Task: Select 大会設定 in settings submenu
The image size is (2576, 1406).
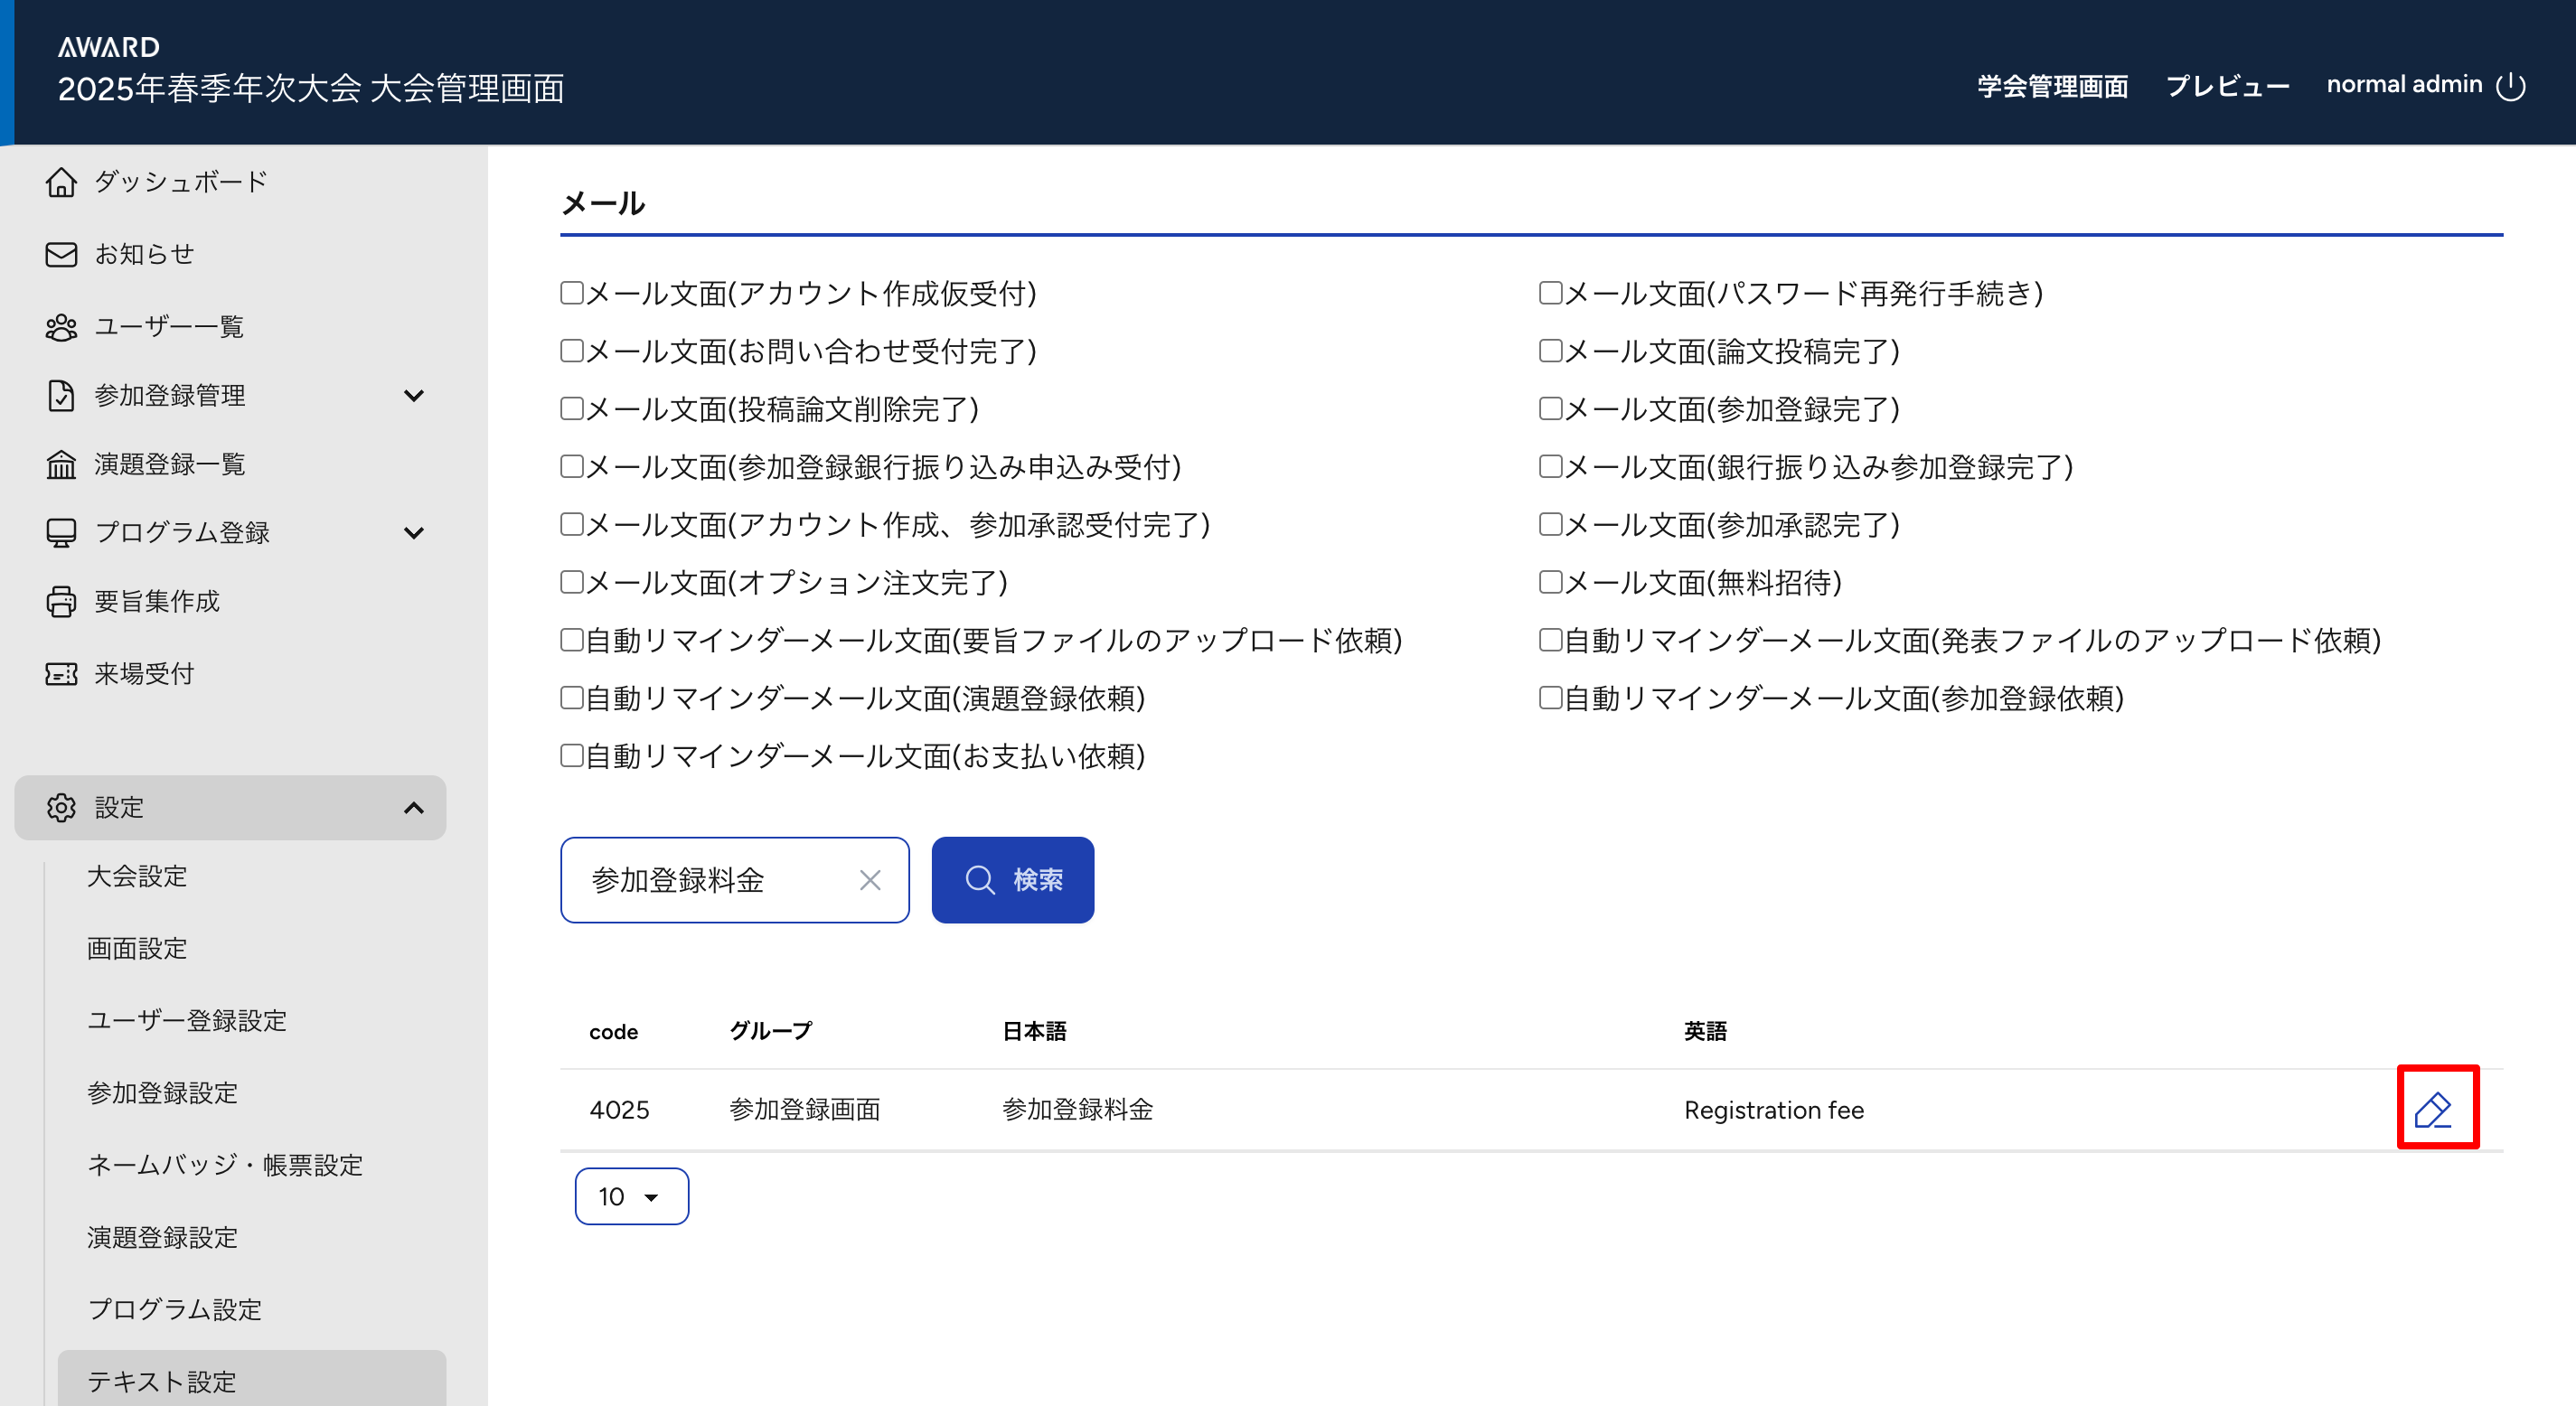Action: tap(137, 876)
